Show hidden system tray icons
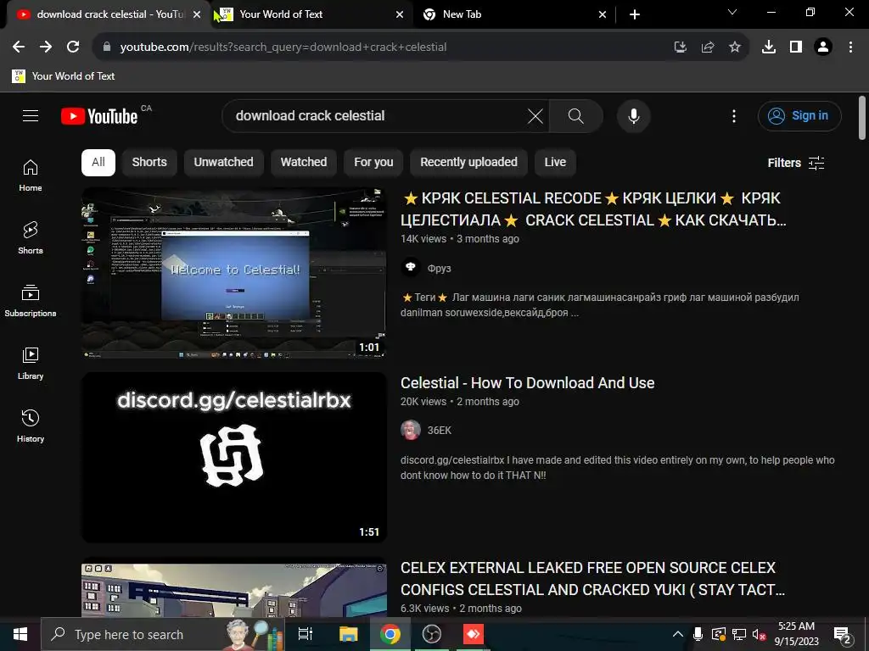This screenshot has width=869, height=651. [677, 634]
